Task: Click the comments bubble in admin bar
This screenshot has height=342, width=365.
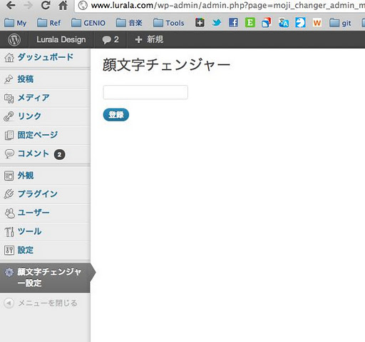Action: [110, 39]
